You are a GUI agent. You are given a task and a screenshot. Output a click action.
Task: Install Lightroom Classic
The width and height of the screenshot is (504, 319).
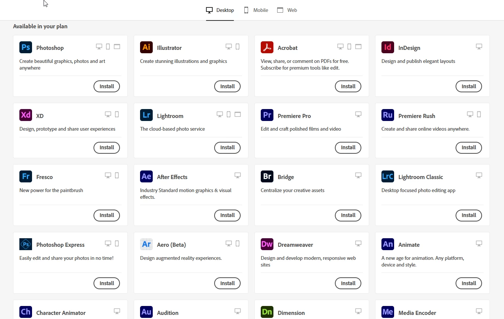(x=469, y=215)
